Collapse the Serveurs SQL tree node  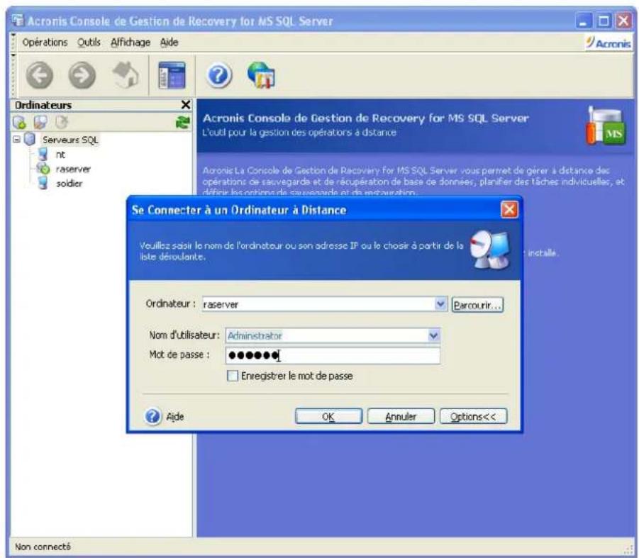[x=16, y=139]
